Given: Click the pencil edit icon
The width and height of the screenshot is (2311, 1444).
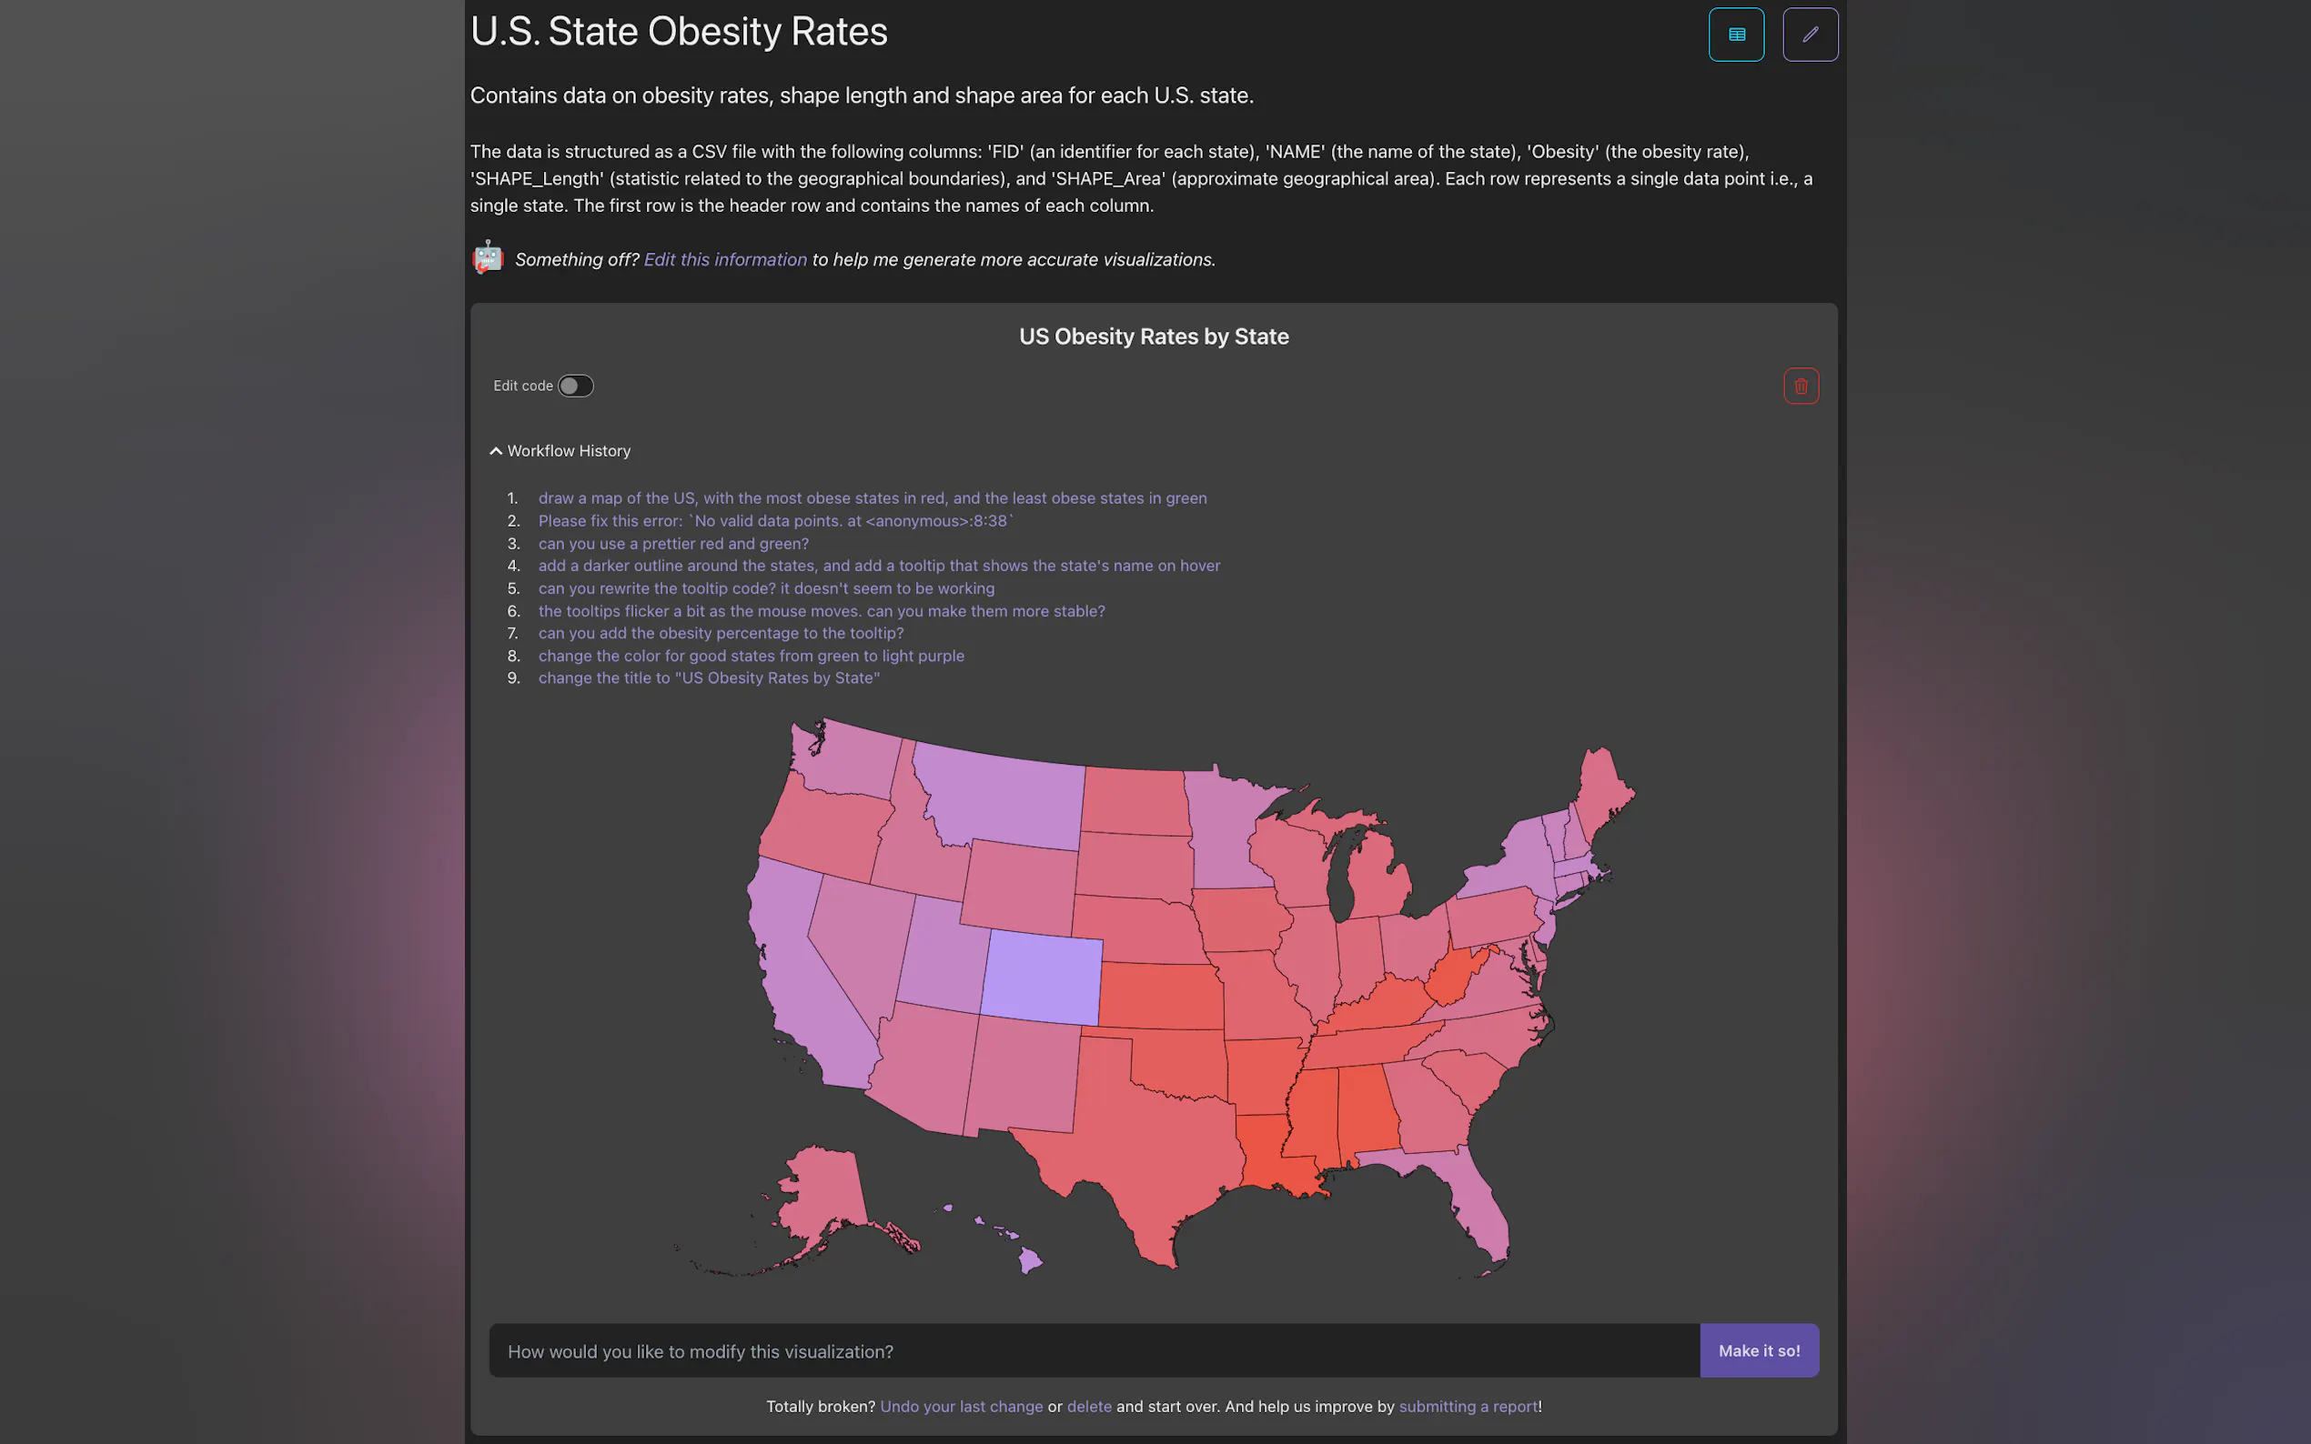Looking at the screenshot, I should point(1810,35).
